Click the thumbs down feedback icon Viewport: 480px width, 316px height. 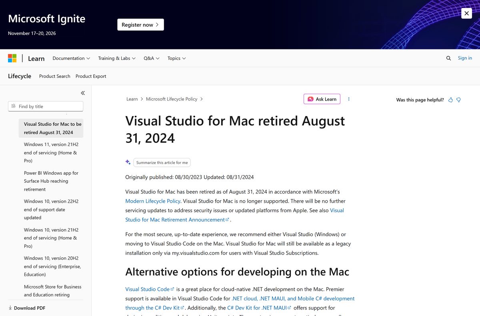pyautogui.click(x=458, y=100)
